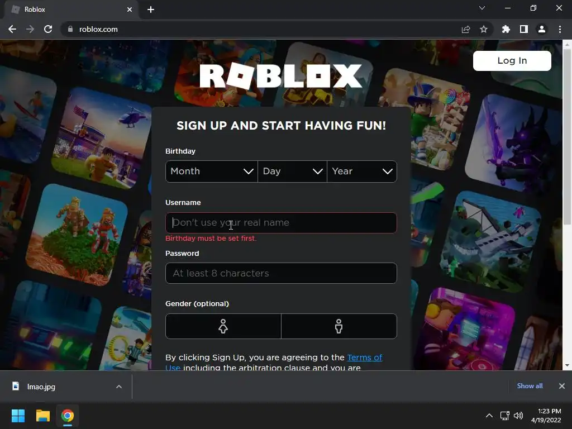Open the Extensions puzzle icon

pos(506,29)
